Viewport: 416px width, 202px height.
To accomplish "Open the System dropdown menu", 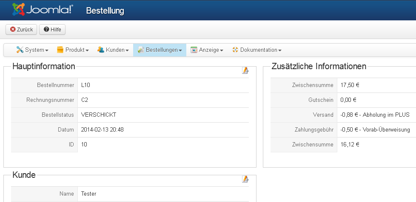I will point(32,50).
